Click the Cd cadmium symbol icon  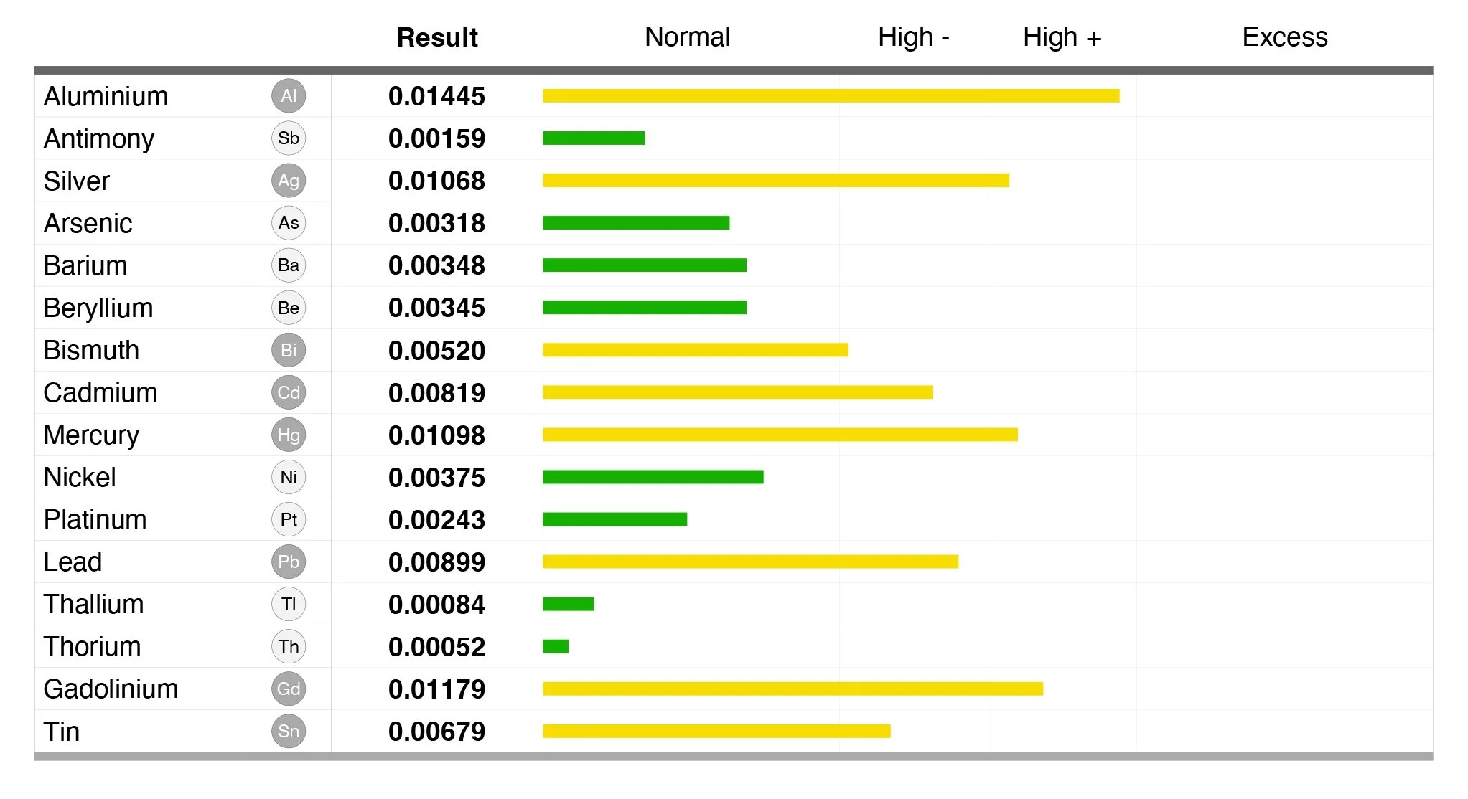pos(289,392)
